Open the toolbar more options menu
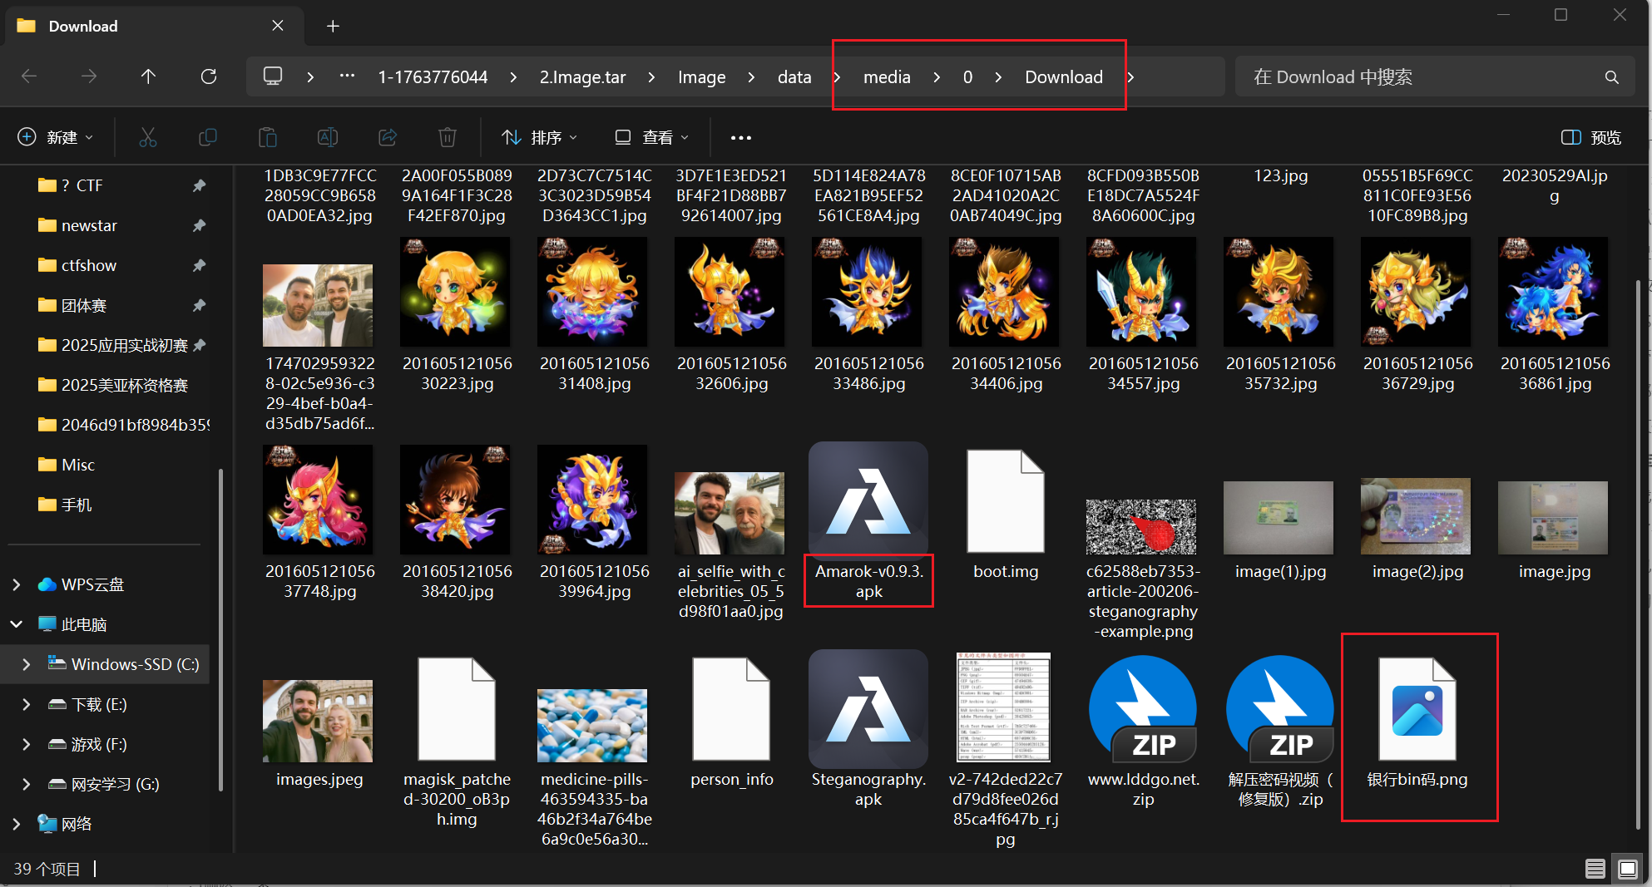This screenshot has height=887, width=1652. point(740,137)
